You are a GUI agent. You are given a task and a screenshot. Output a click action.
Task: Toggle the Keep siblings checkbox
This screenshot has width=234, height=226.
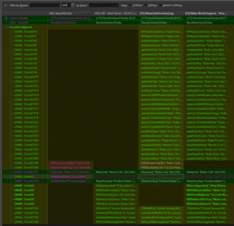click(x=145, y=5)
